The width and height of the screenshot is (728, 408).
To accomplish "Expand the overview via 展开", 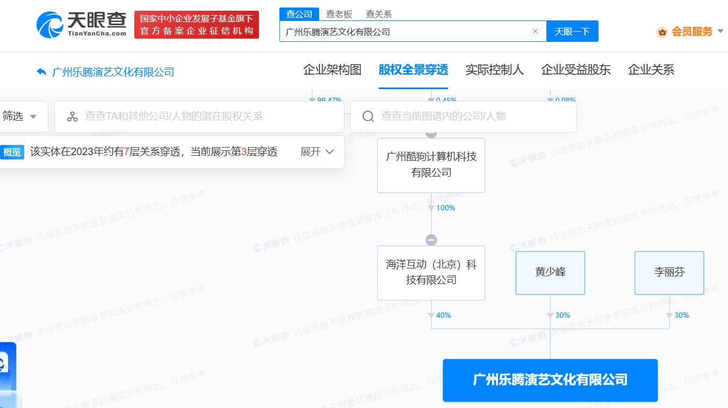I will [x=317, y=152].
